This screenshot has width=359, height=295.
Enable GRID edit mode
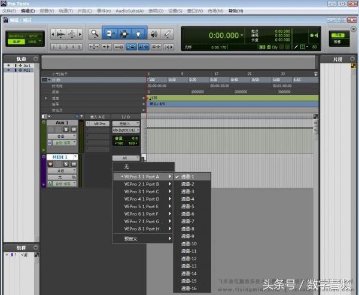32,42
